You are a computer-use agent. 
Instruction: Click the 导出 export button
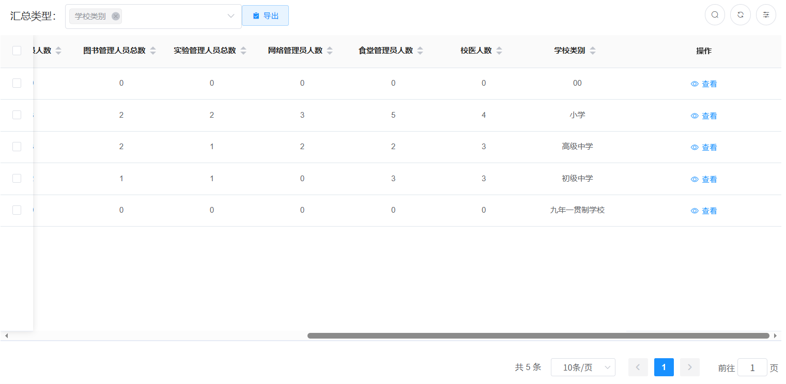pyautogui.click(x=265, y=16)
